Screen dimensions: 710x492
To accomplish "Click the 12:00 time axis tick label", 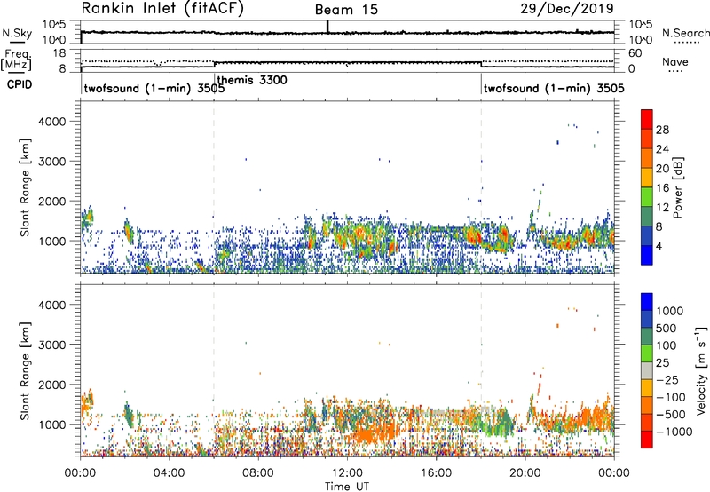I will (348, 472).
